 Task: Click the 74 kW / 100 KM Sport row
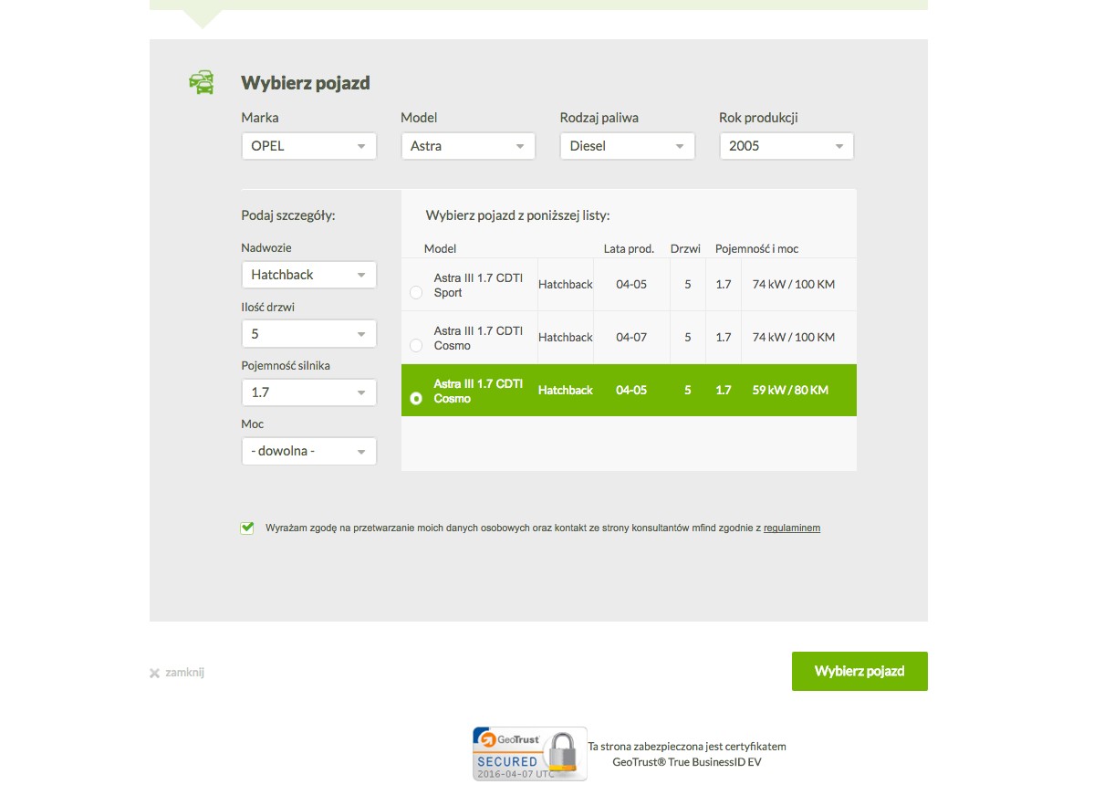pyautogui.click(x=792, y=285)
